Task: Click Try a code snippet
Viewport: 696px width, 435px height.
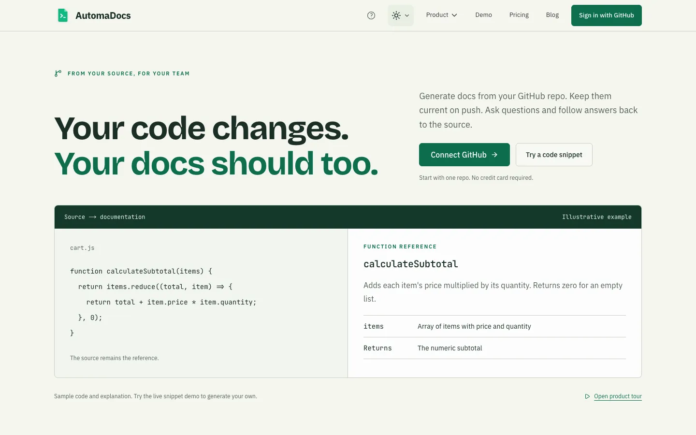Action: click(x=554, y=155)
